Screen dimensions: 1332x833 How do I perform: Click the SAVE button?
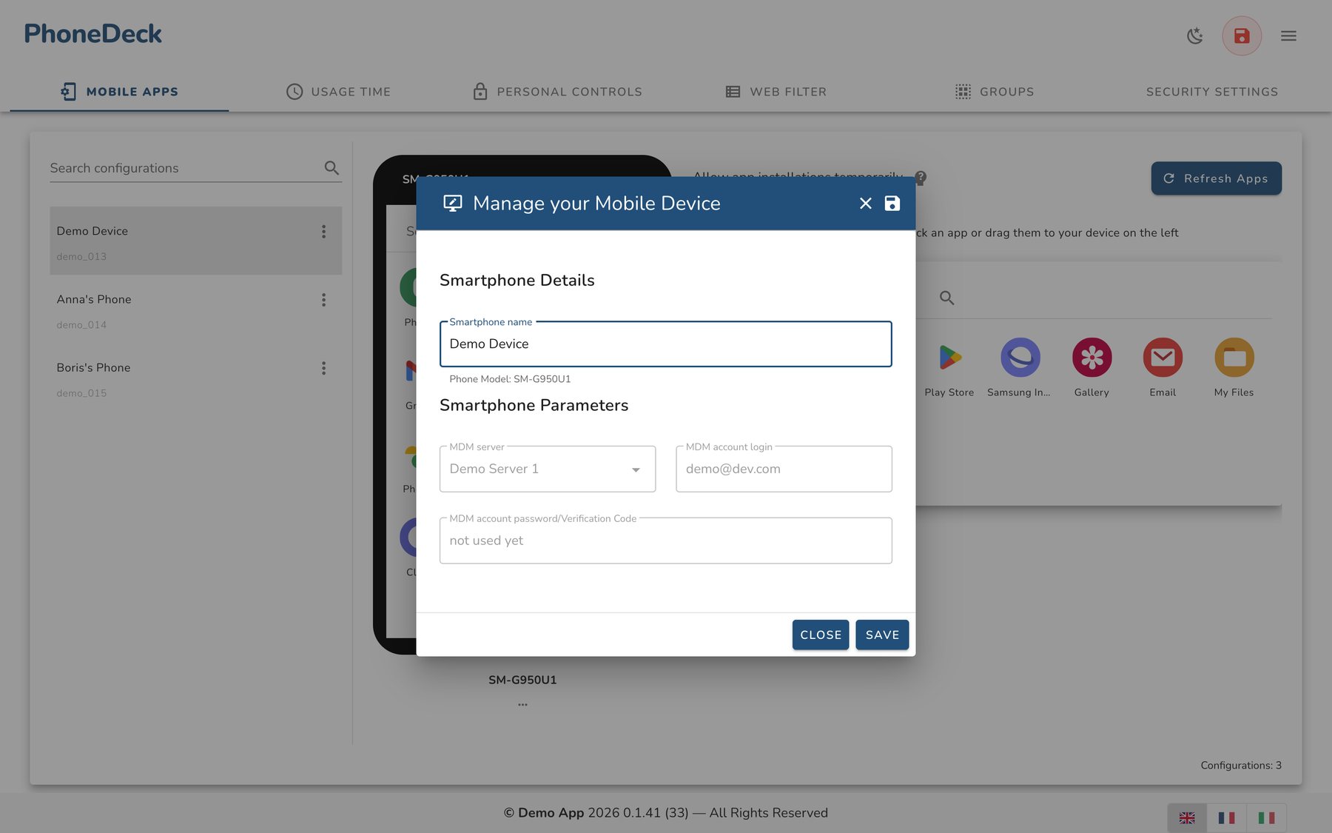tap(882, 635)
